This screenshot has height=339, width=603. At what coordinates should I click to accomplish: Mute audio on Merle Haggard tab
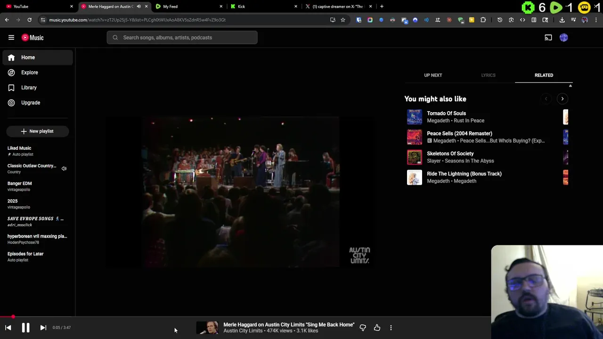pos(139,7)
